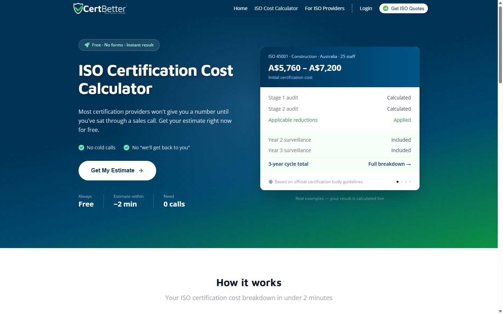
Task: Click the "0 calls" stat
Action: point(174,201)
